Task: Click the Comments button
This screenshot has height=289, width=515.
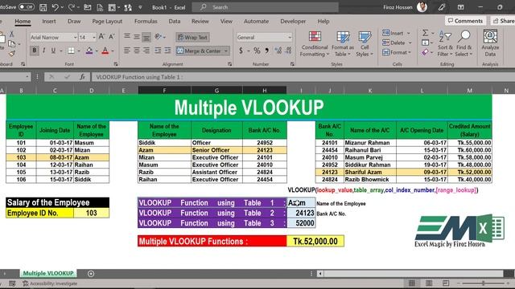Action: pos(465,21)
